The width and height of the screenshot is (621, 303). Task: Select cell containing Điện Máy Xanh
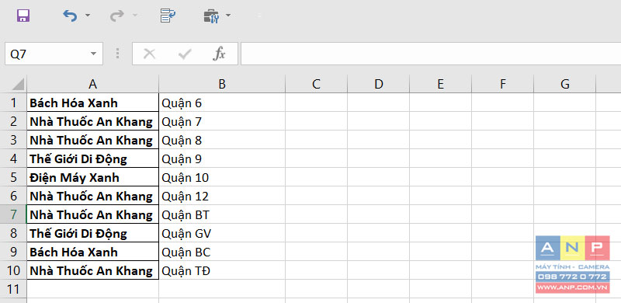92,177
